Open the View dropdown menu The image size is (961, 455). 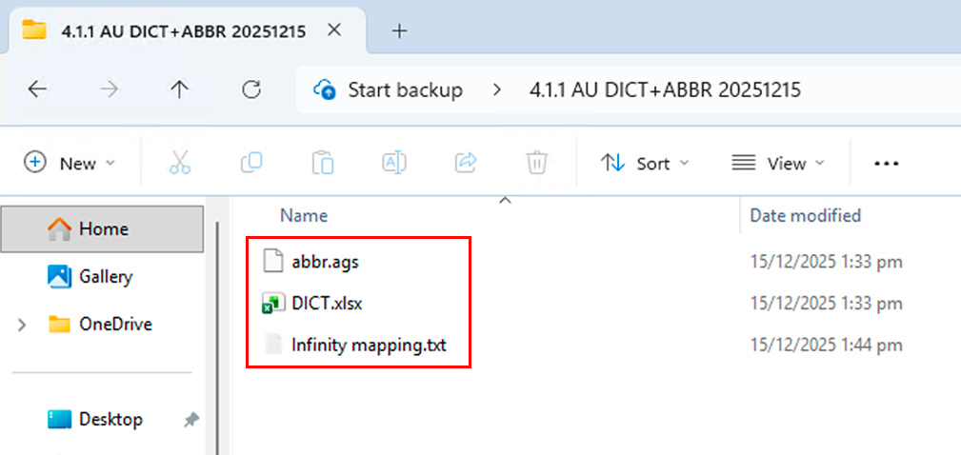(x=778, y=164)
